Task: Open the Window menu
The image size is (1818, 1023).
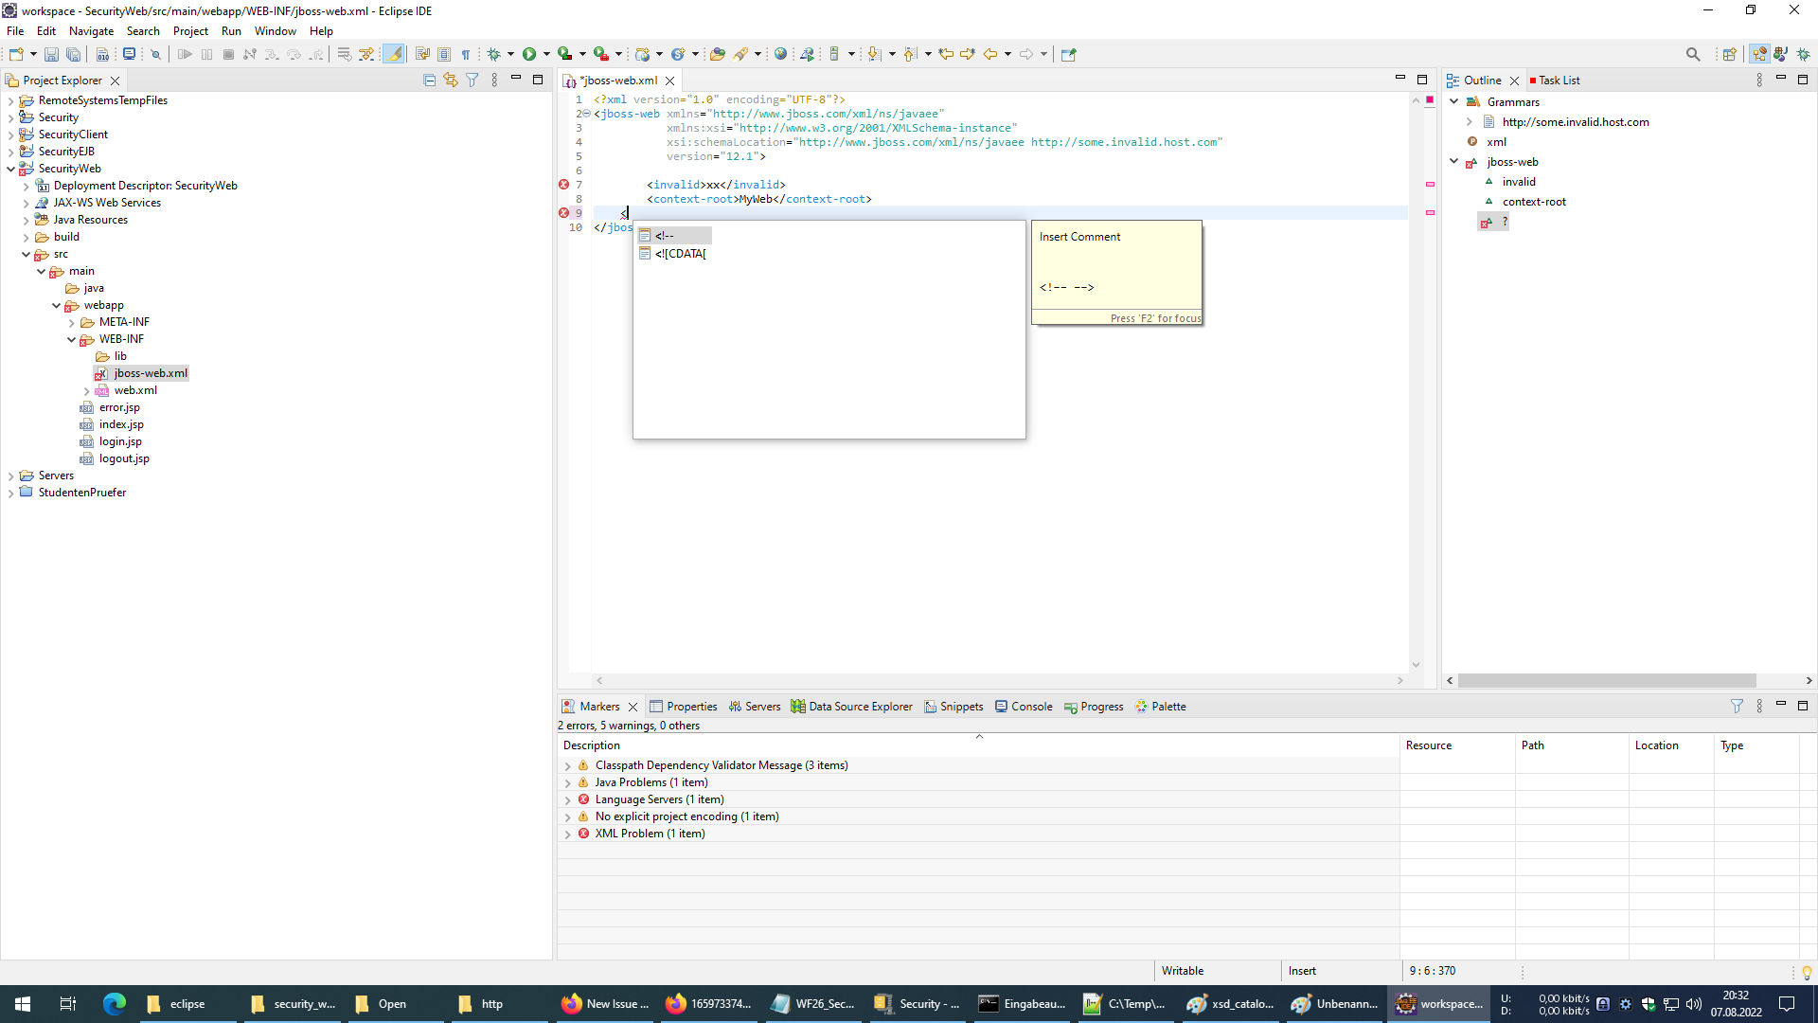Action: 275,30
